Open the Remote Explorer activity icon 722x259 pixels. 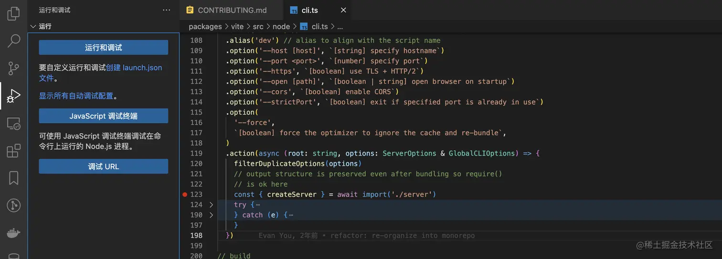coord(14,124)
